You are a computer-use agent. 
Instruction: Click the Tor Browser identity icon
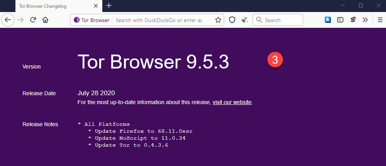click(x=77, y=20)
